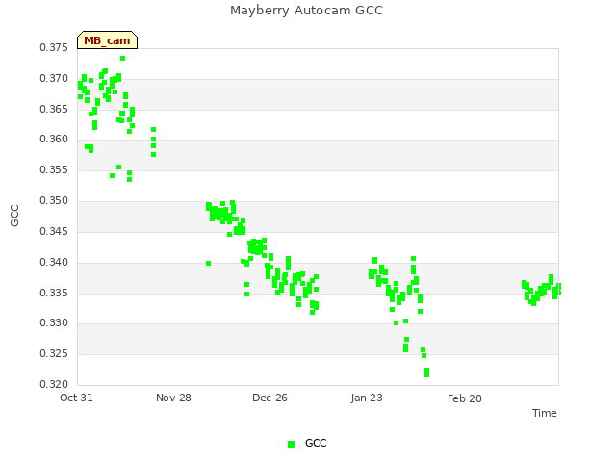Screen dimensions: 616x462
Task: Click the 0.325 y-axis value
Action: (54, 353)
